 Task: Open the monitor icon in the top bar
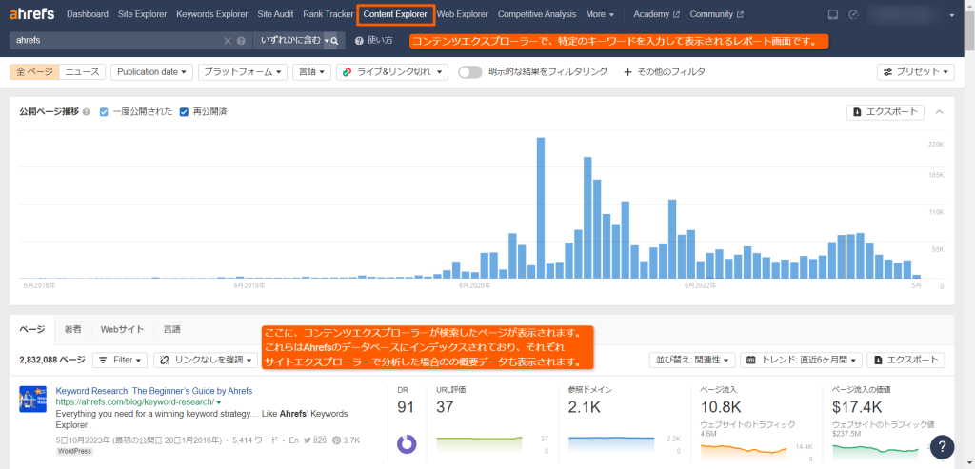pos(832,14)
